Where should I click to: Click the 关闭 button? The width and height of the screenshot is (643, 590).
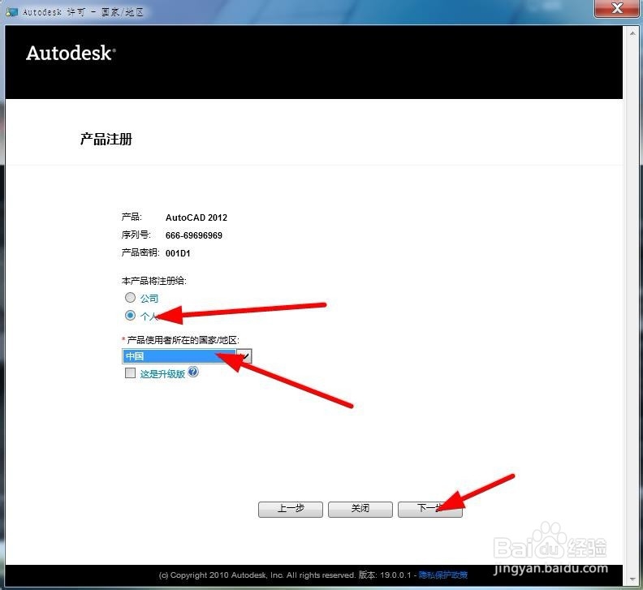coord(360,509)
